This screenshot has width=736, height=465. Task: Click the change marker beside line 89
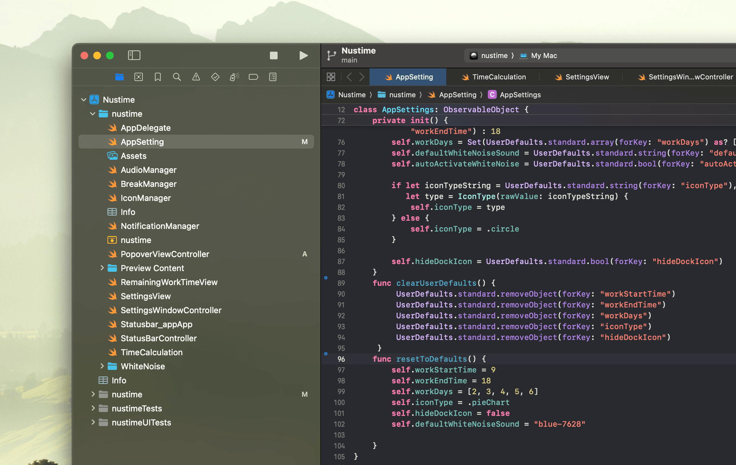(x=326, y=278)
